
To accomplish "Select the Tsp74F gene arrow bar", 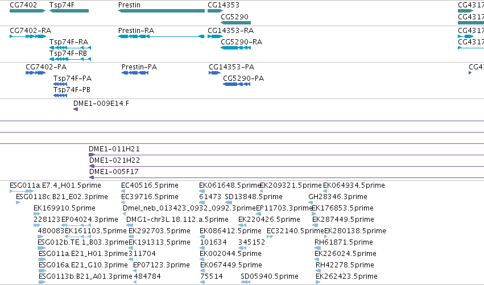I will 69,11.
